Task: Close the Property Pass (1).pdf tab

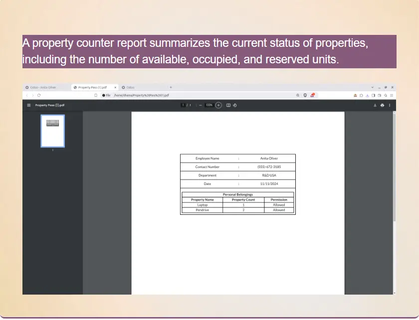Action: point(116,87)
